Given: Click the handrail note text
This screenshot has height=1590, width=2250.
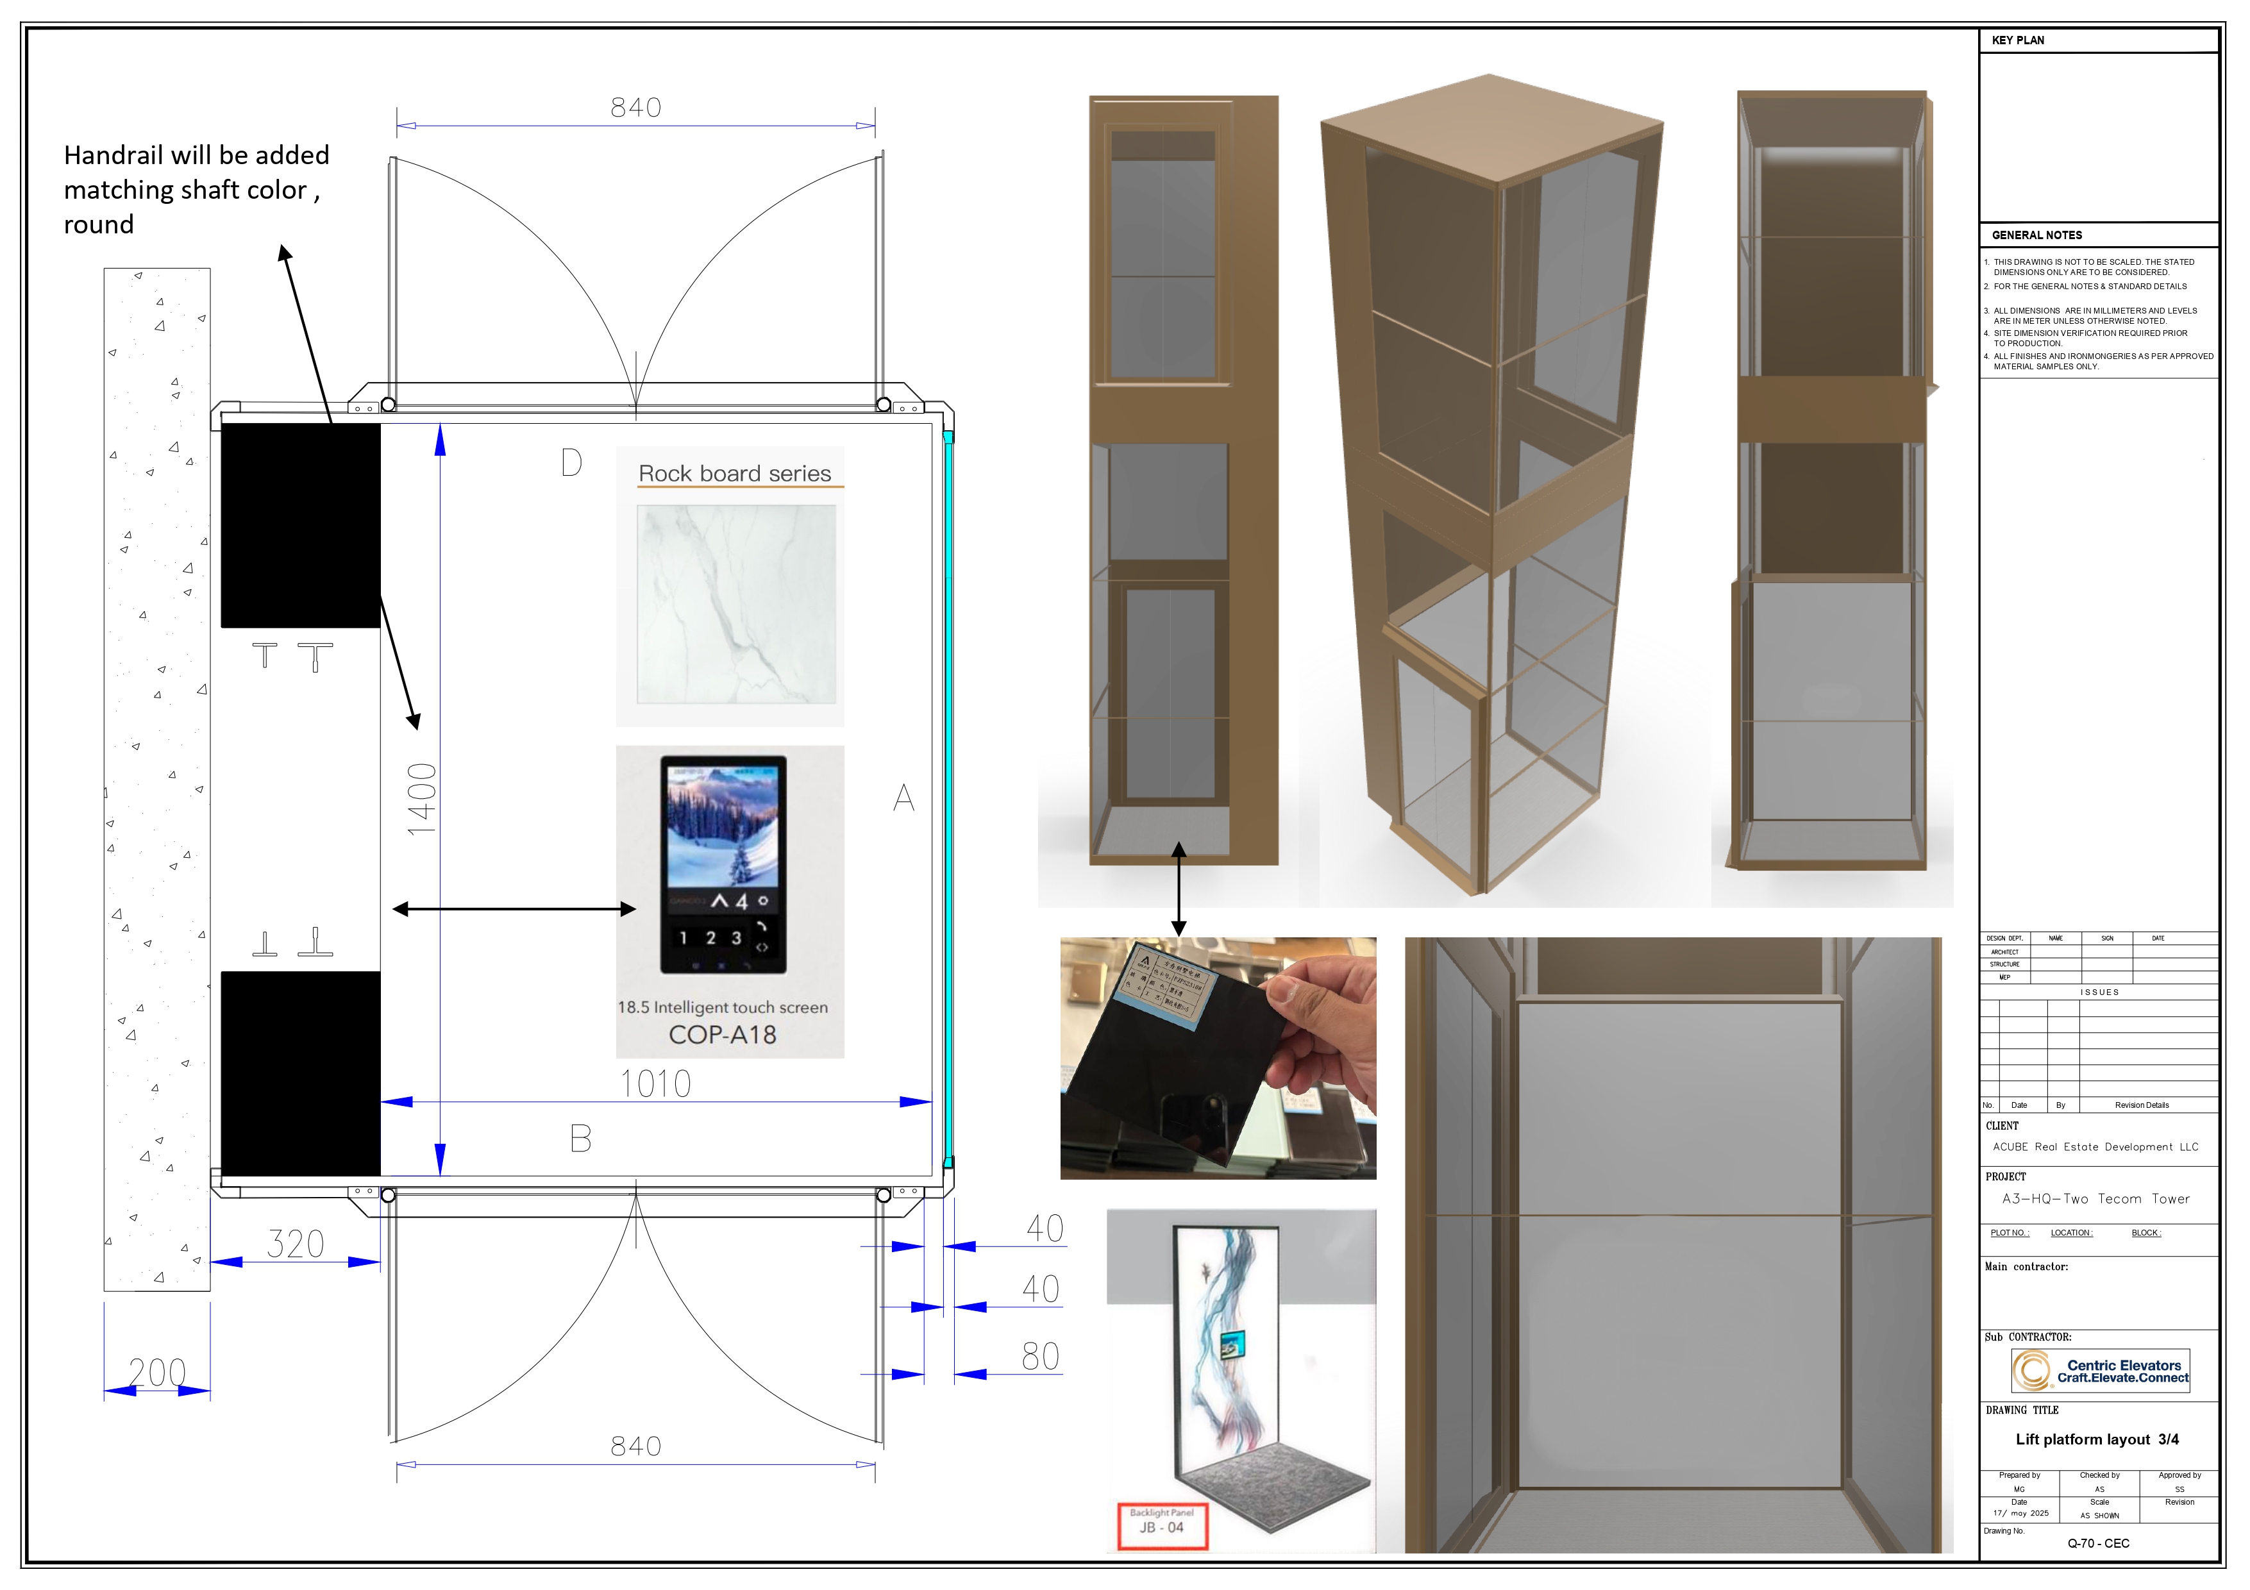Looking at the screenshot, I should tap(196, 189).
